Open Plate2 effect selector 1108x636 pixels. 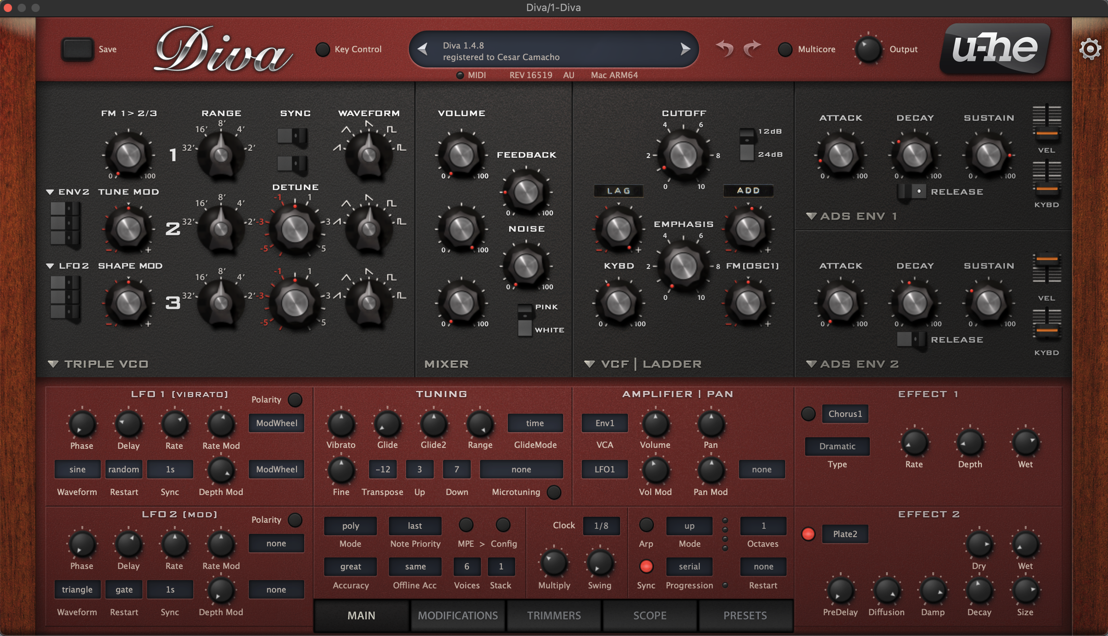pos(845,534)
